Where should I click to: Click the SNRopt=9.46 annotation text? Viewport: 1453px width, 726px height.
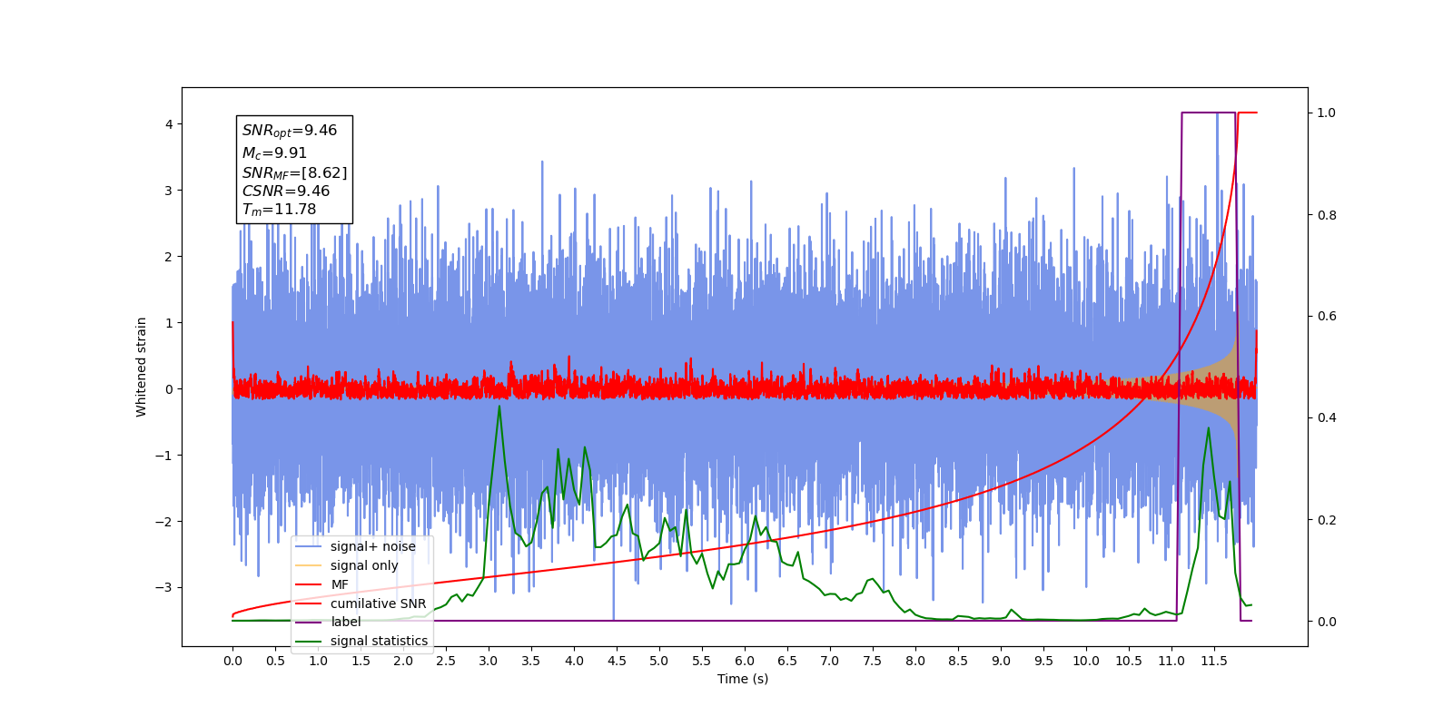click(x=290, y=131)
